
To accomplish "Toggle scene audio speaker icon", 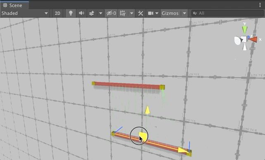I will pos(81,13).
